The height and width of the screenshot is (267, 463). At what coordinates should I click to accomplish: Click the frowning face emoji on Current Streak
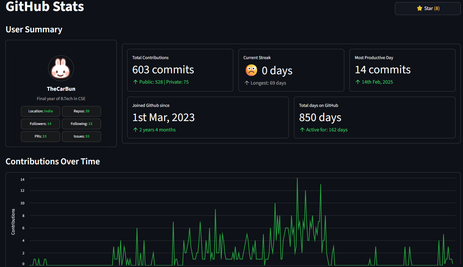[251, 70]
